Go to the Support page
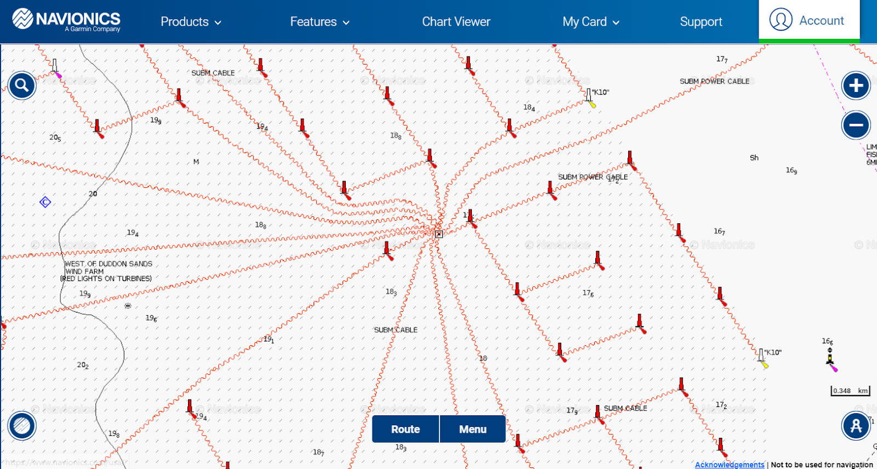This screenshot has height=469, width=877. coord(701,22)
